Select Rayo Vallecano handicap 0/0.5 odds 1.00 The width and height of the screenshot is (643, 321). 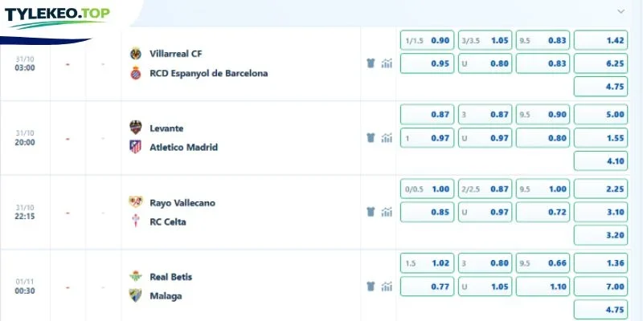pyautogui.click(x=428, y=189)
